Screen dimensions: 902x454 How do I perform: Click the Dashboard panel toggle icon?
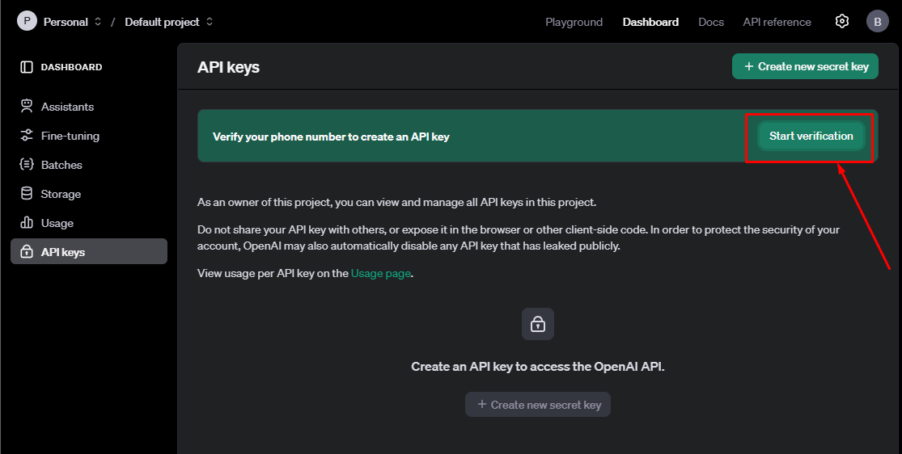27,67
